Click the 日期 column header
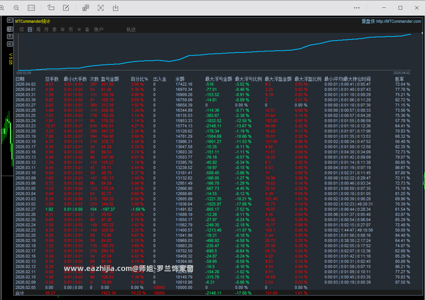The image size is (425, 300). coord(20,79)
